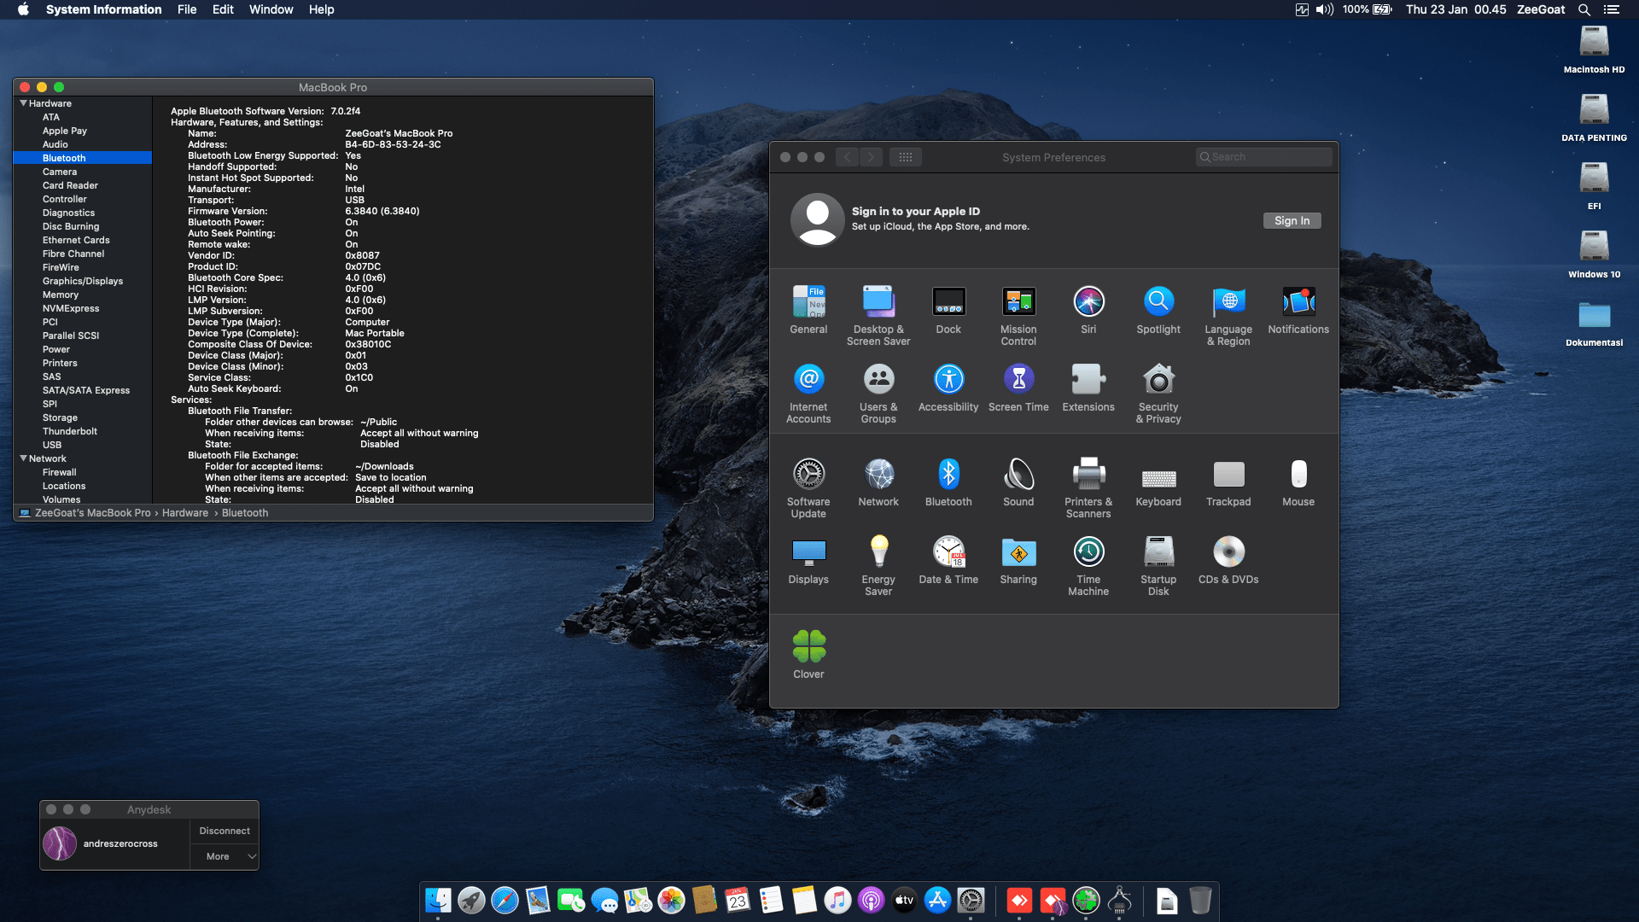The height and width of the screenshot is (922, 1639).
Task: Open the Siri preference pane
Action: [x=1088, y=310]
